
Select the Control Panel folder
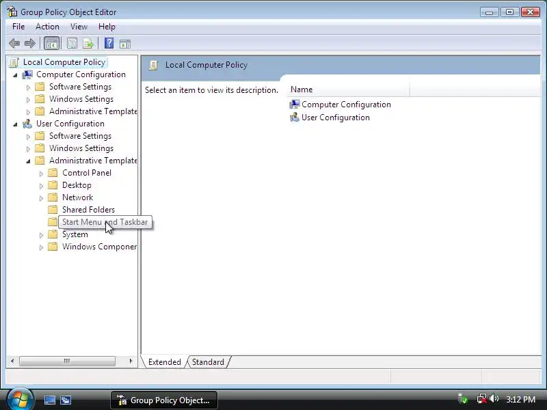[x=87, y=173]
